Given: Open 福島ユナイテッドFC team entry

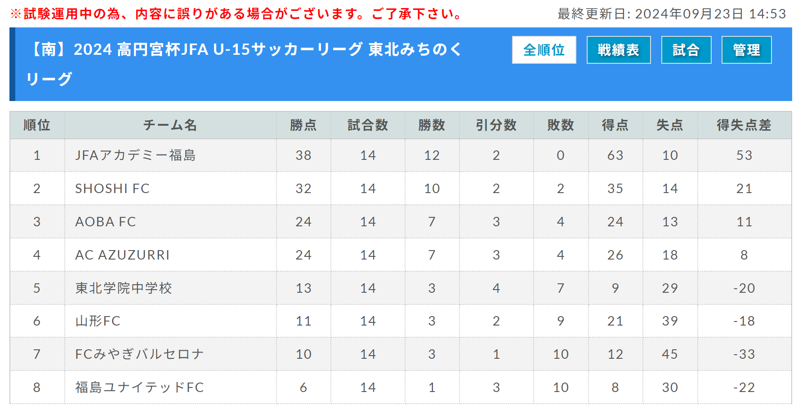Looking at the screenshot, I should pyautogui.click(x=139, y=388).
